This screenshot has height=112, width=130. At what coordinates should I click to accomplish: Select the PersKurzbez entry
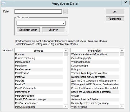[x=39, y=62]
